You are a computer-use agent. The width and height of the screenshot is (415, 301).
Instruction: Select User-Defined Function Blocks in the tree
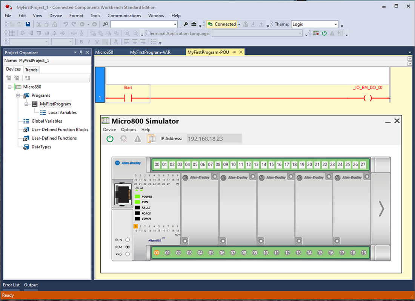(60, 130)
